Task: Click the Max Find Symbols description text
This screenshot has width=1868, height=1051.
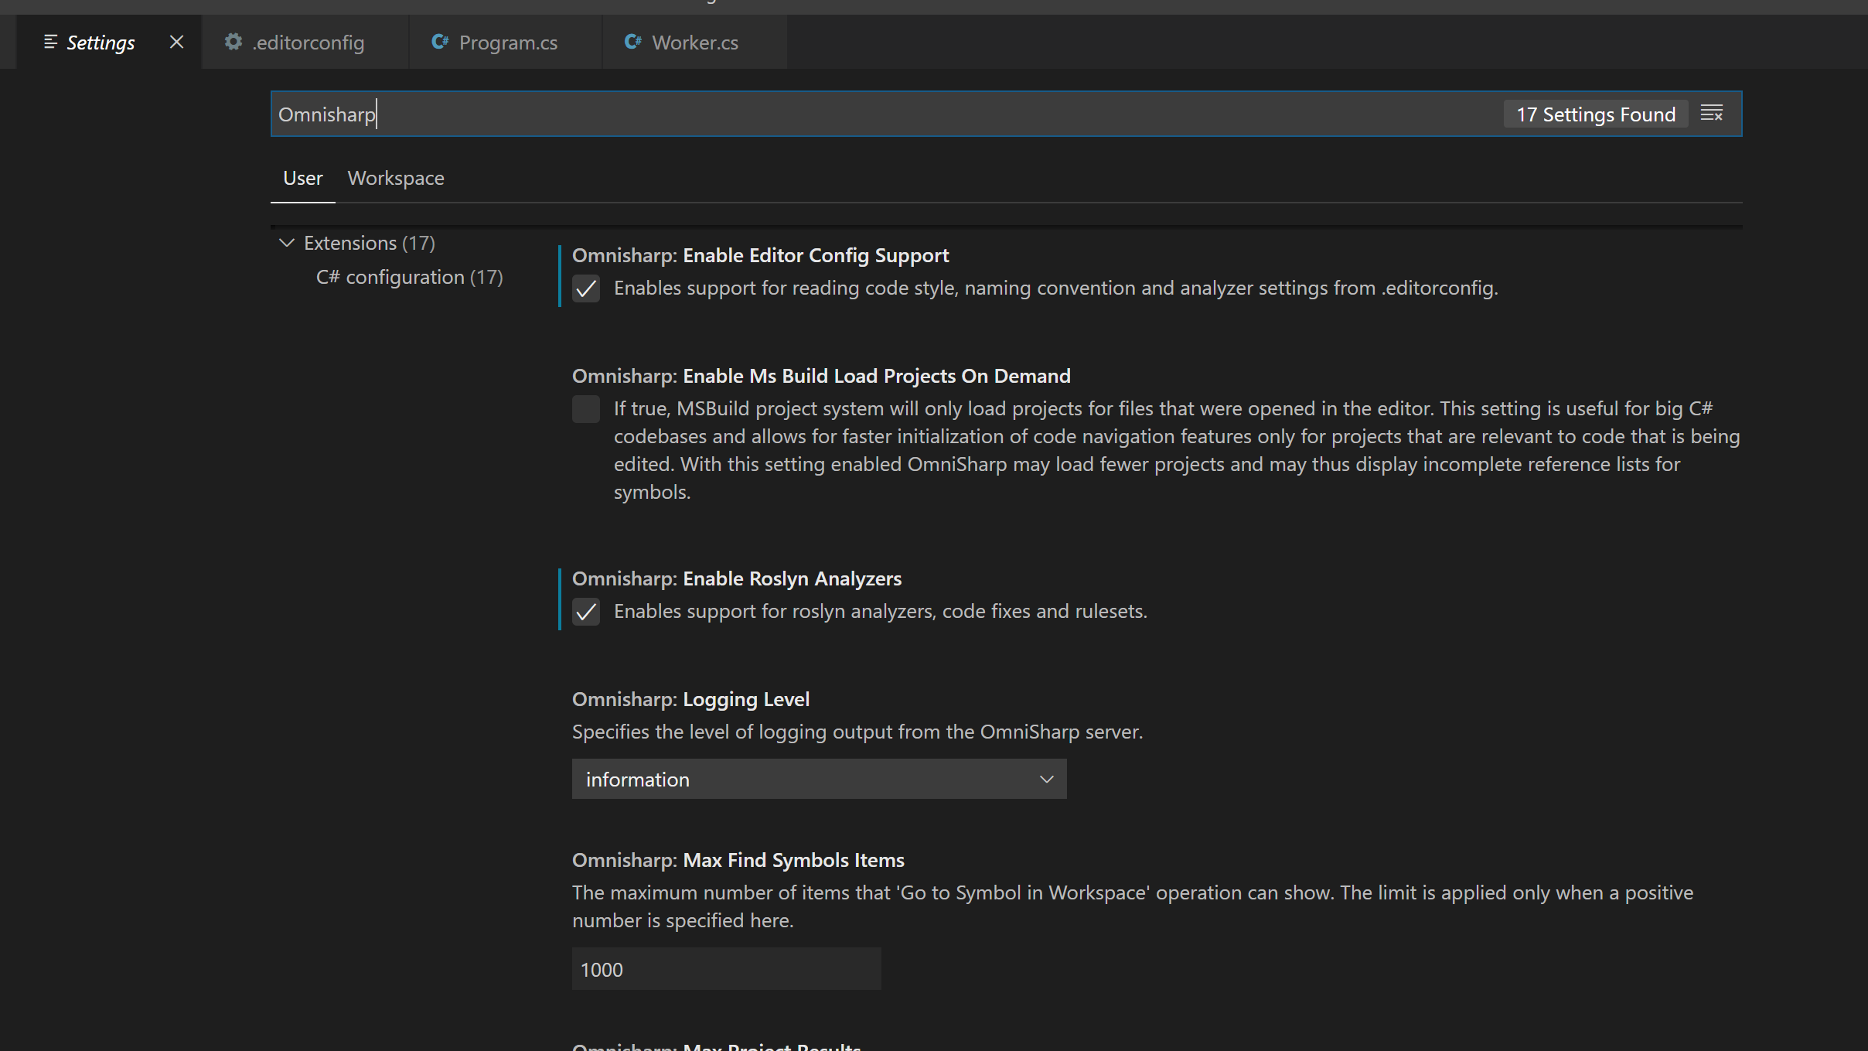Action: coord(1133,906)
